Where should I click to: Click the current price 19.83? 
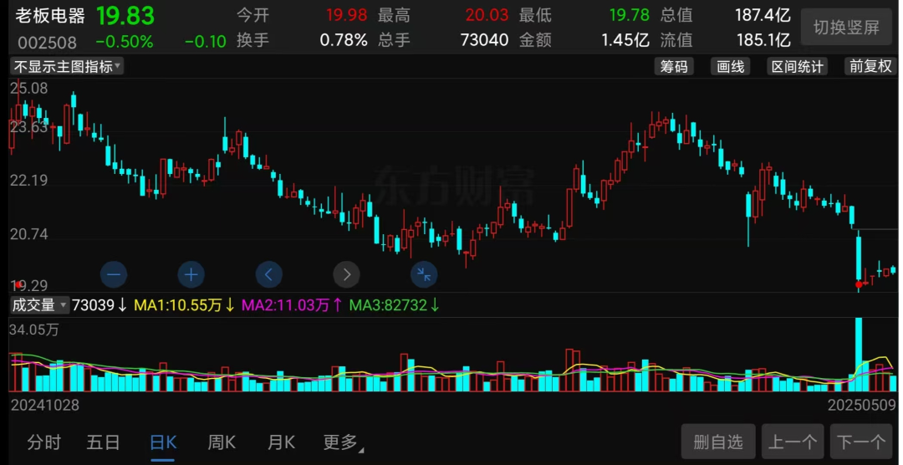(x=125, y=16)
